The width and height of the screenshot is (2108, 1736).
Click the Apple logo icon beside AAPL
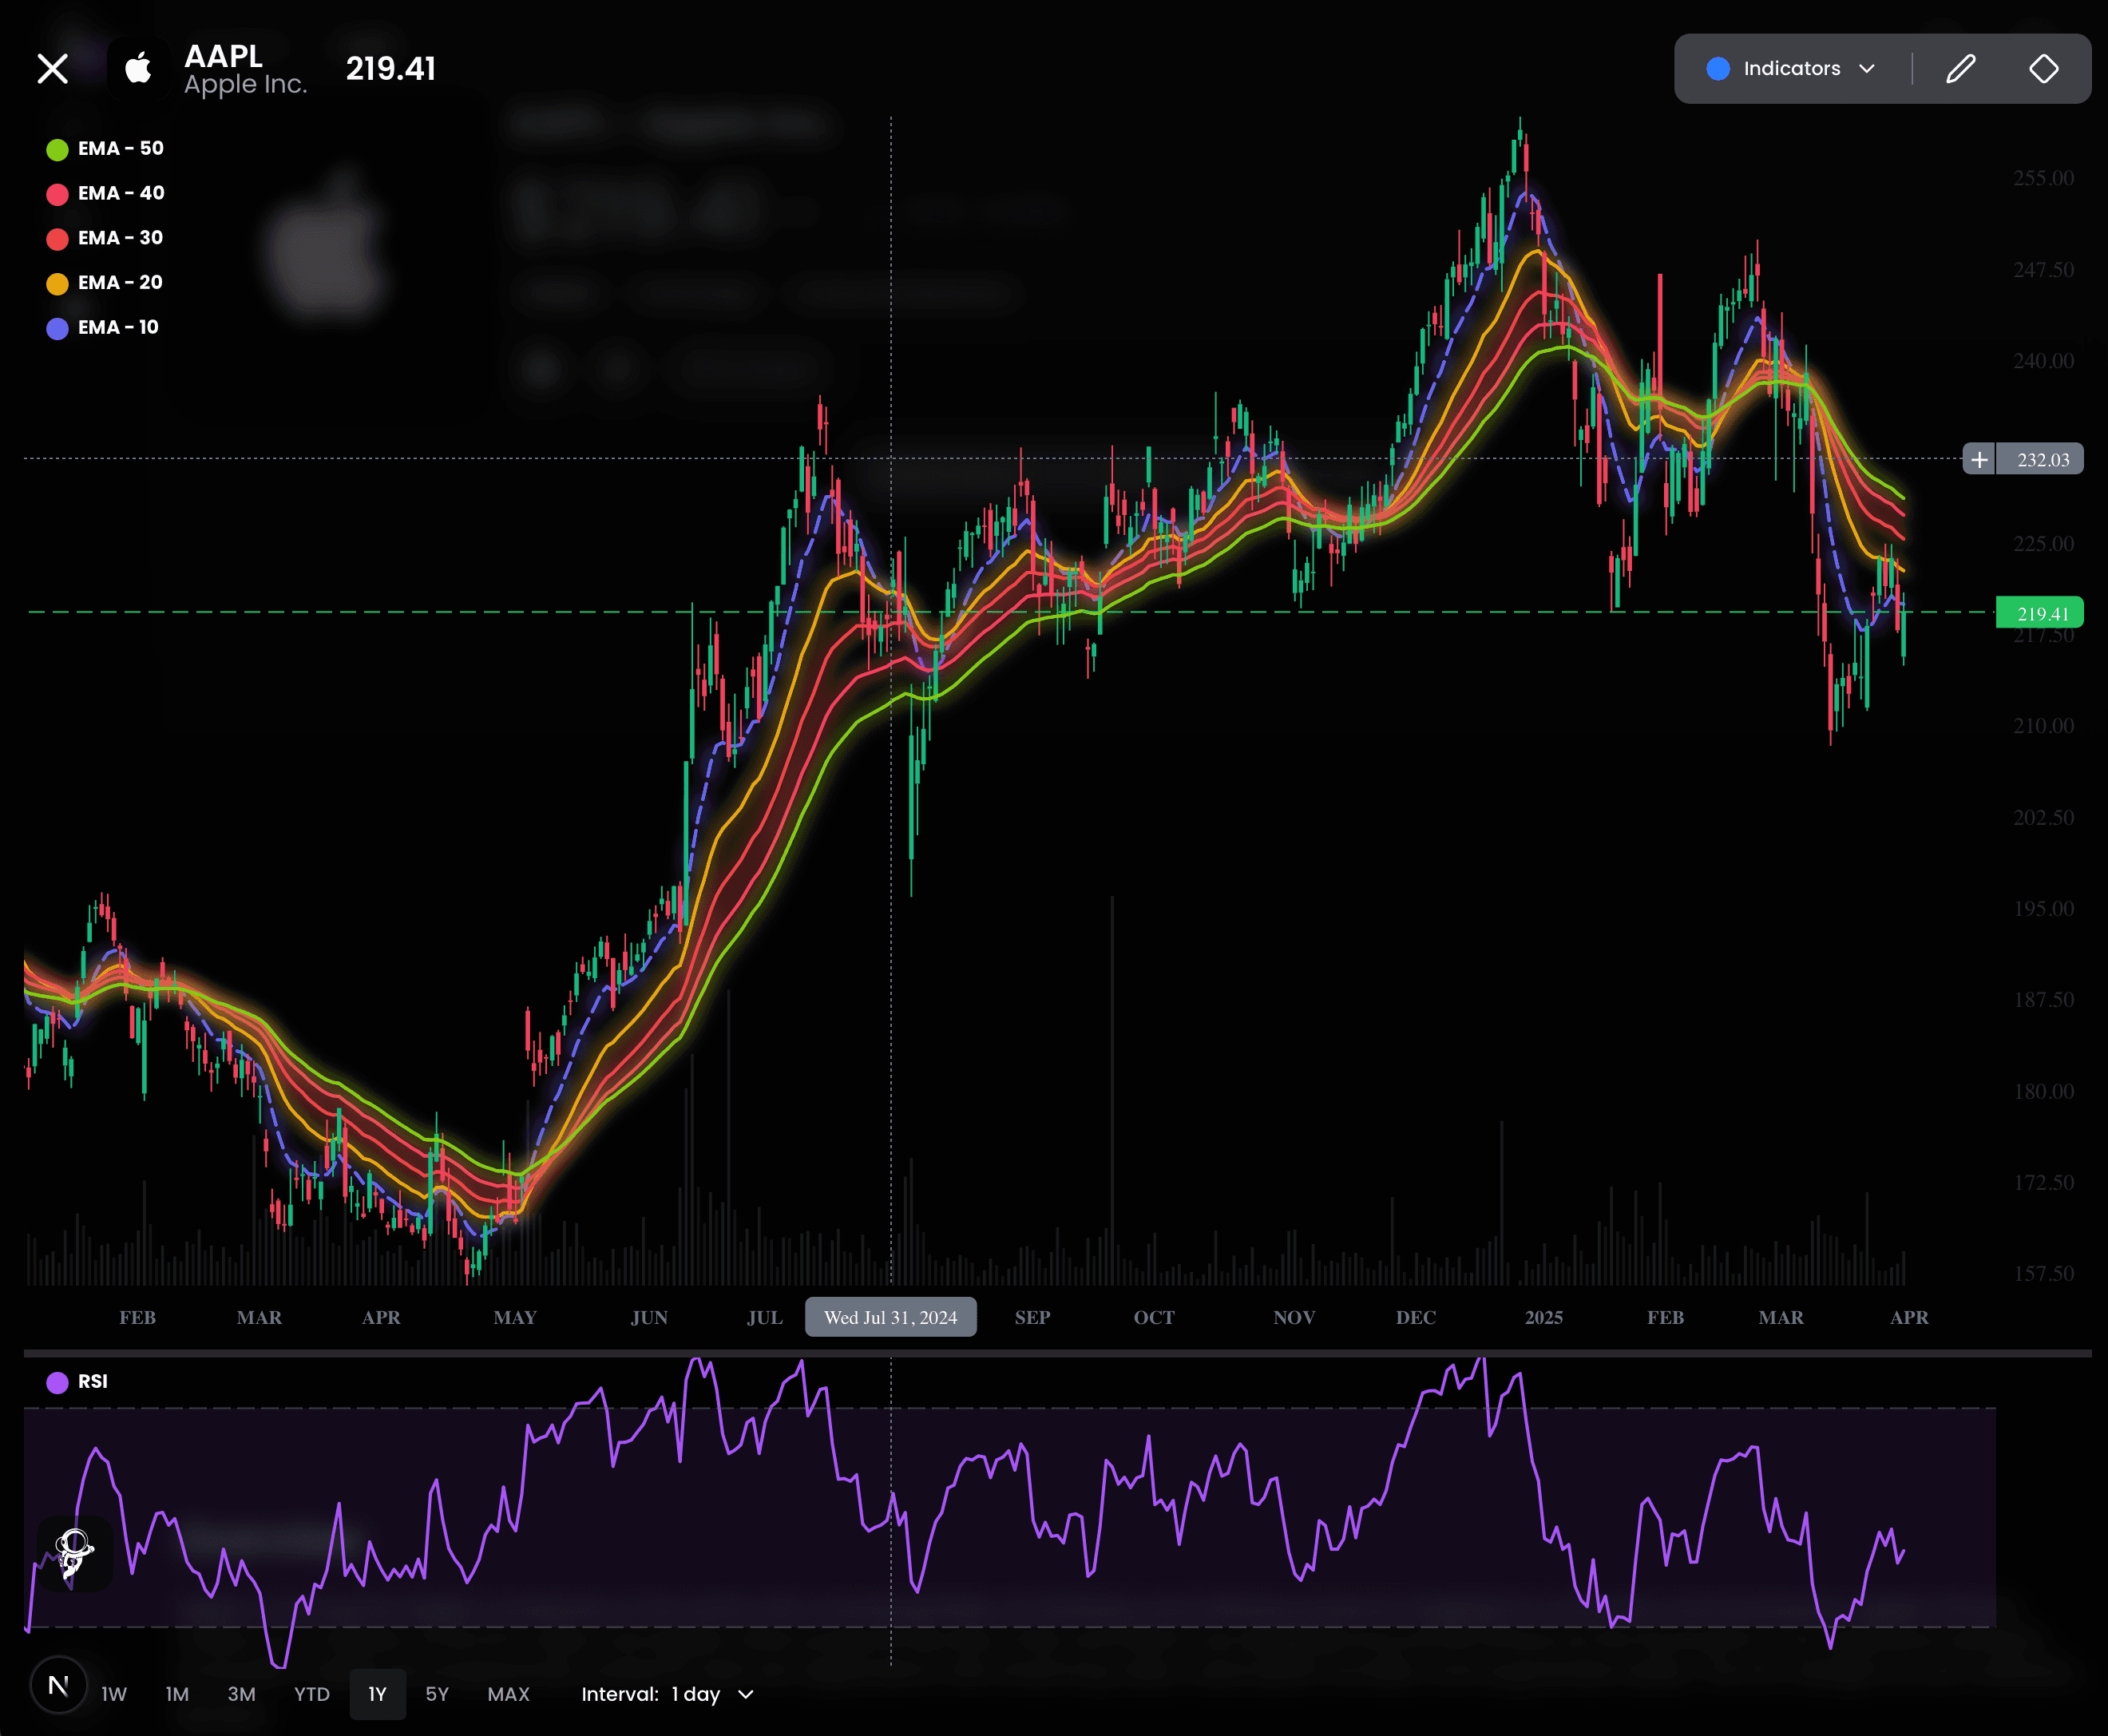click(138, 69)
